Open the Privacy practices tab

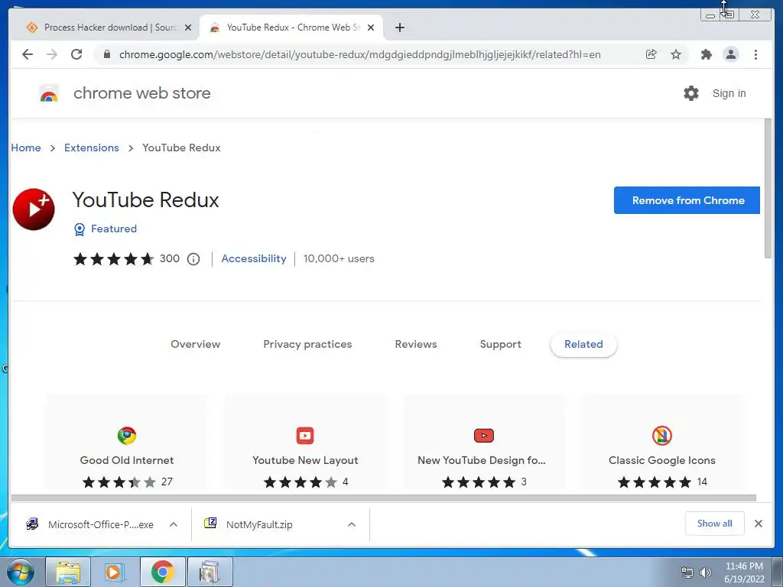click(x=307, y=344)
